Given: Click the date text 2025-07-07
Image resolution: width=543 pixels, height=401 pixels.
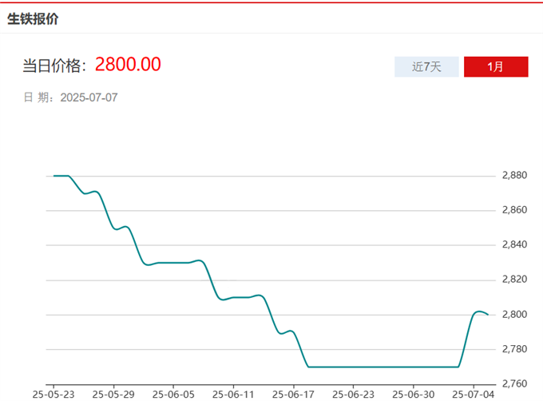Looking at the screenshot, I should point(89,97).
